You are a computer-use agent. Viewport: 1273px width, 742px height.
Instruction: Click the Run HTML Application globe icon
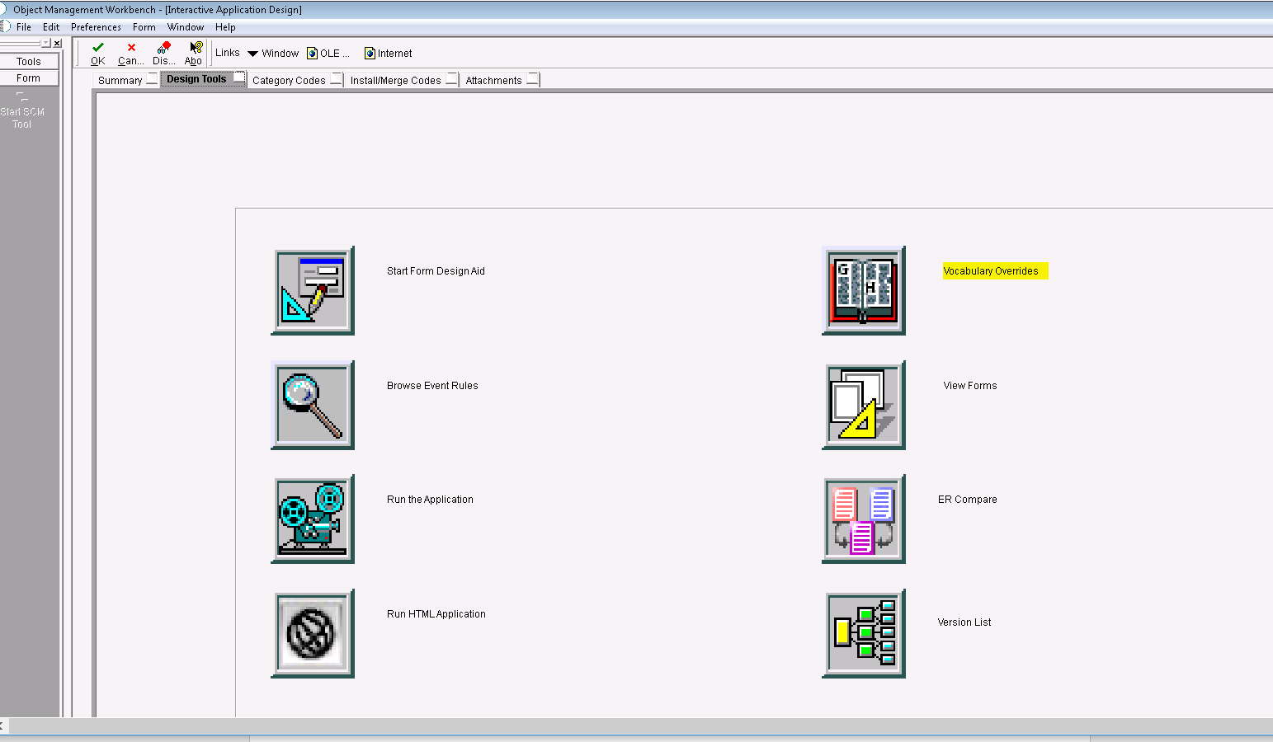(x=313, y=634)
